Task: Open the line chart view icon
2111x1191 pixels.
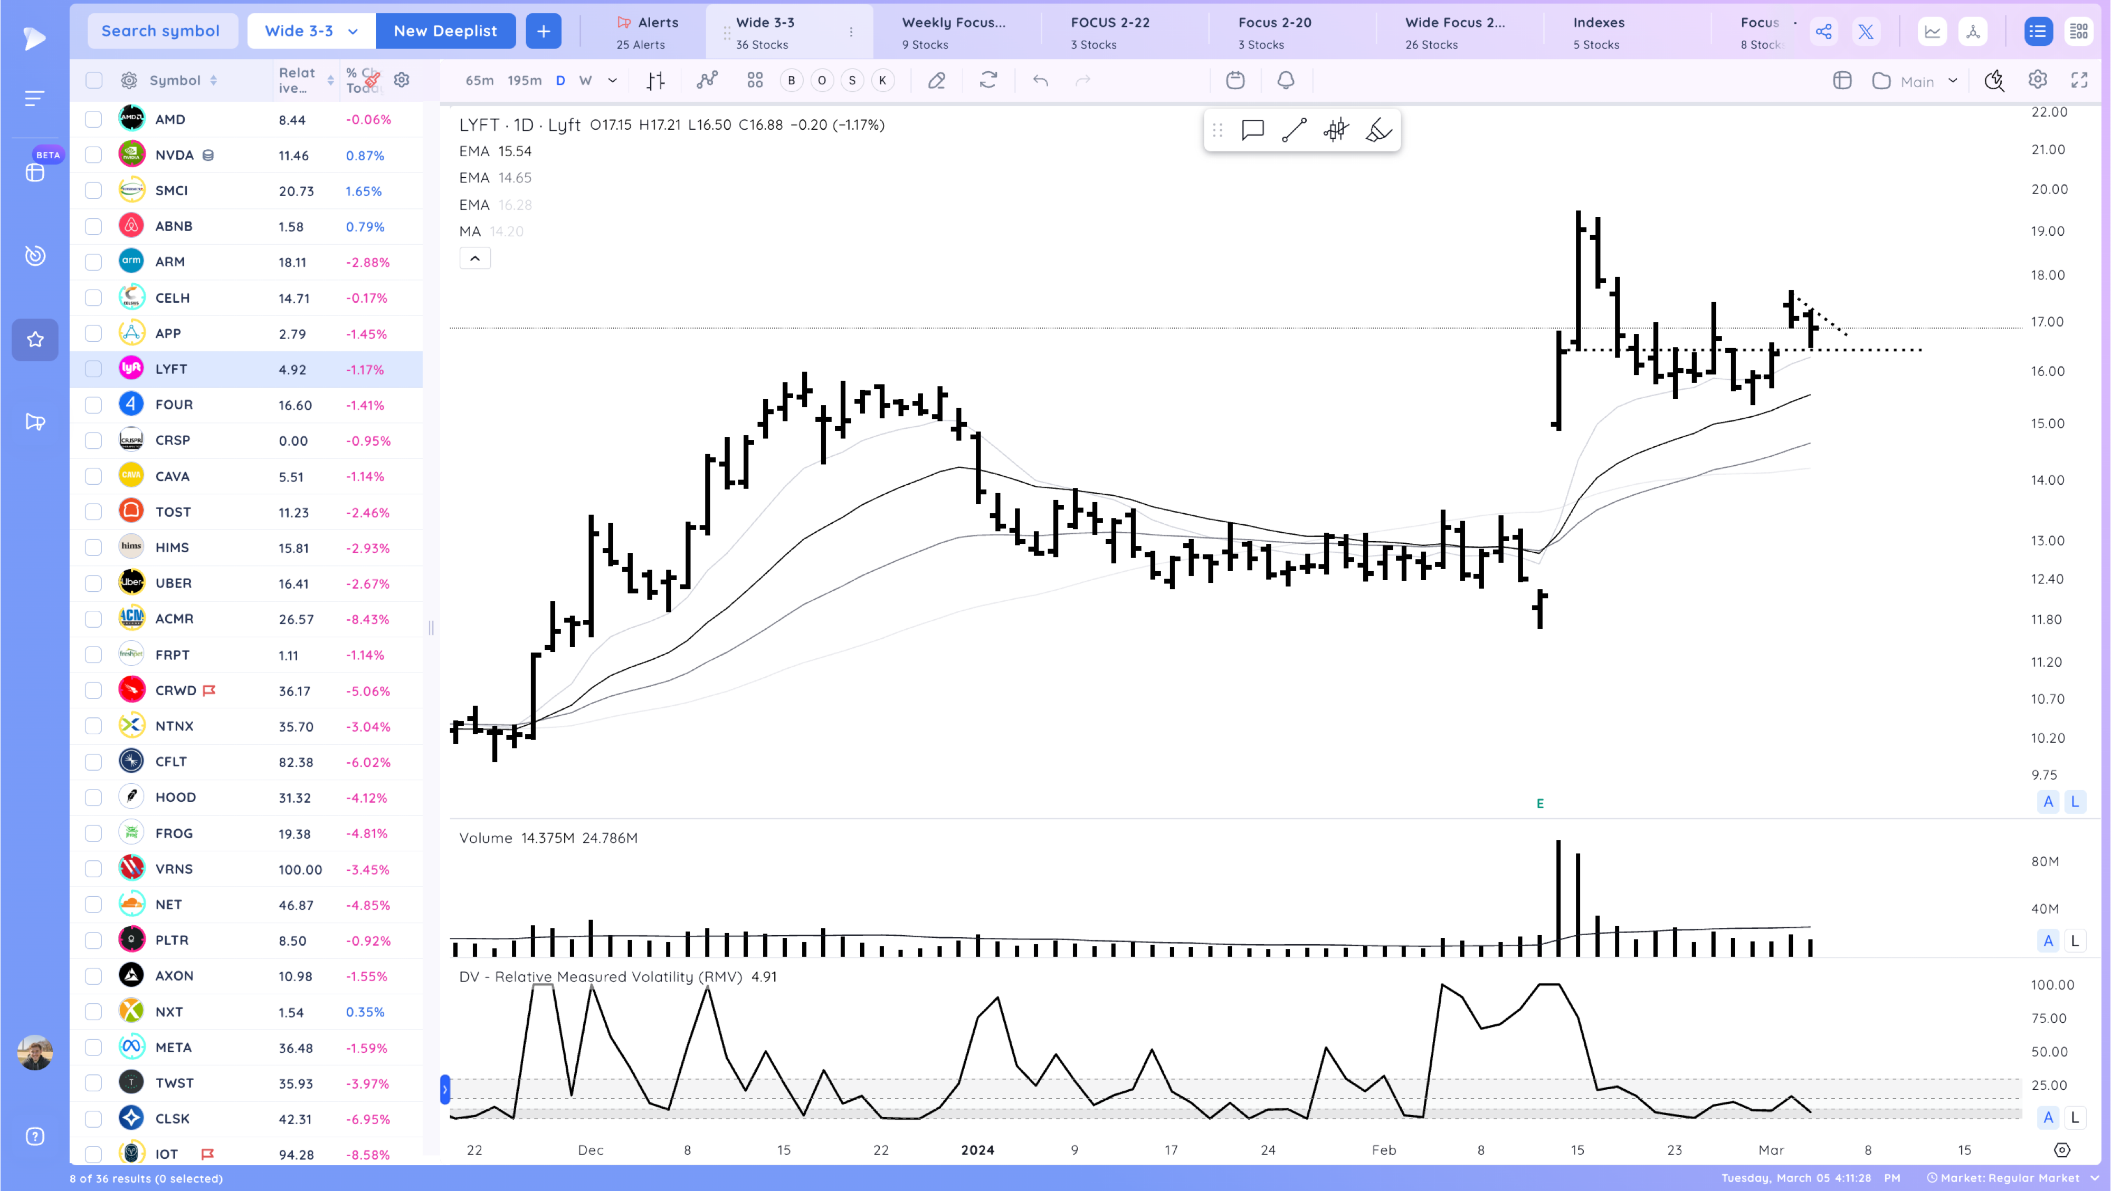Action: [1932, 31]
